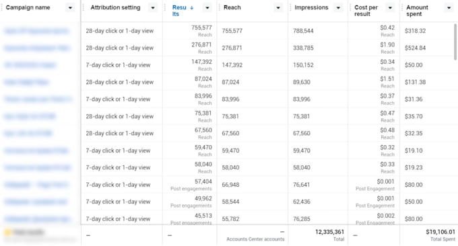Click the $1.51 cost per result
This screenshot has width=458, height=246.
(x=387, y=79)
